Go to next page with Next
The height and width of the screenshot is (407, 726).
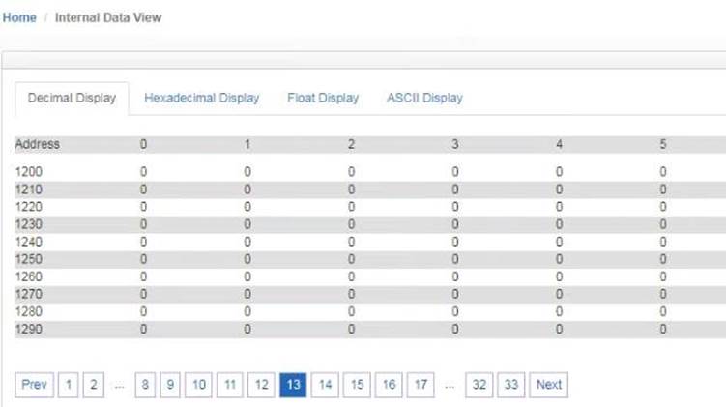click(549, 385)
